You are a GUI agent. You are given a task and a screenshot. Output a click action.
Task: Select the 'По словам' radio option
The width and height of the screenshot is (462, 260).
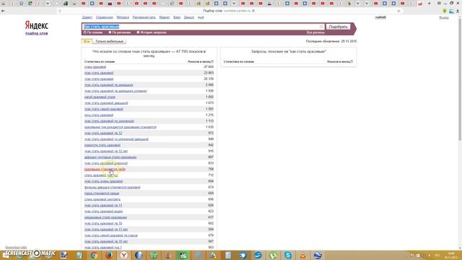pos(85,32)
